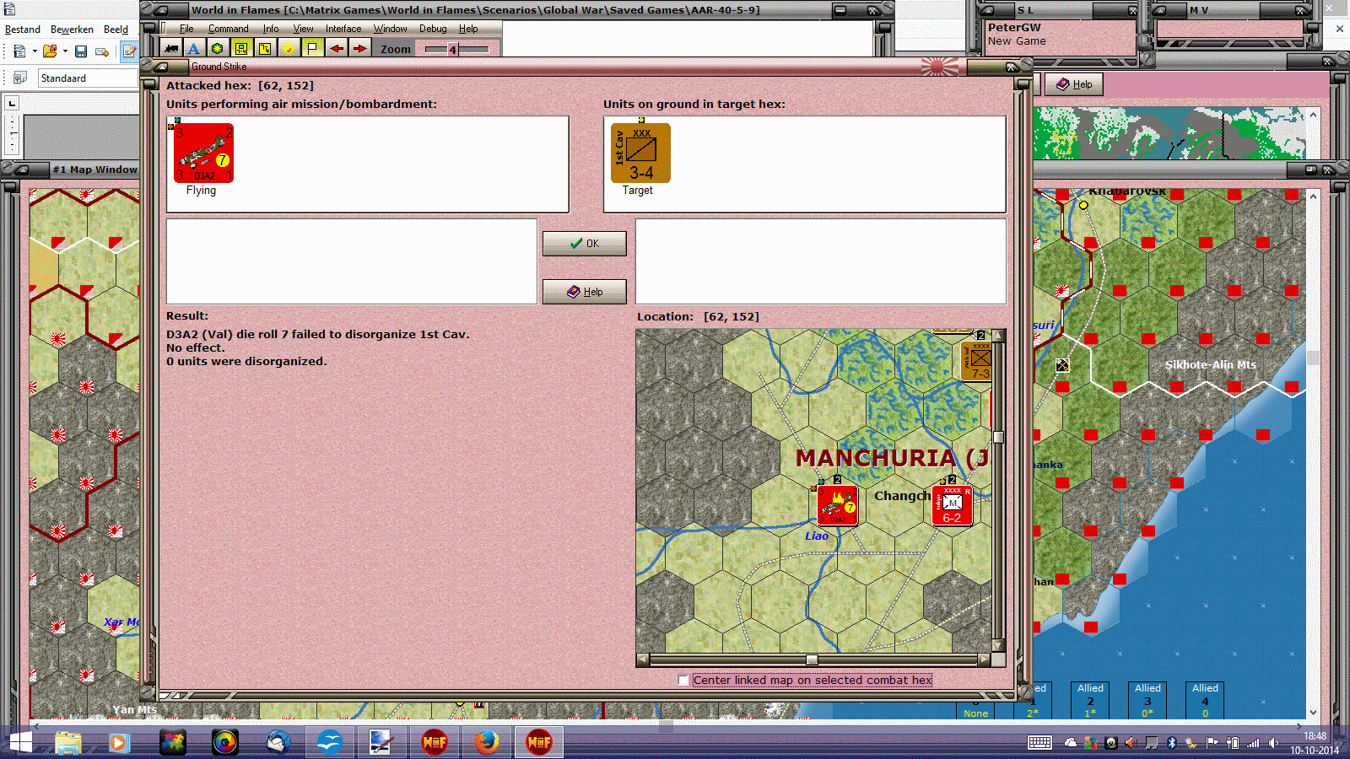Open Windows Start button

[20, 743]
